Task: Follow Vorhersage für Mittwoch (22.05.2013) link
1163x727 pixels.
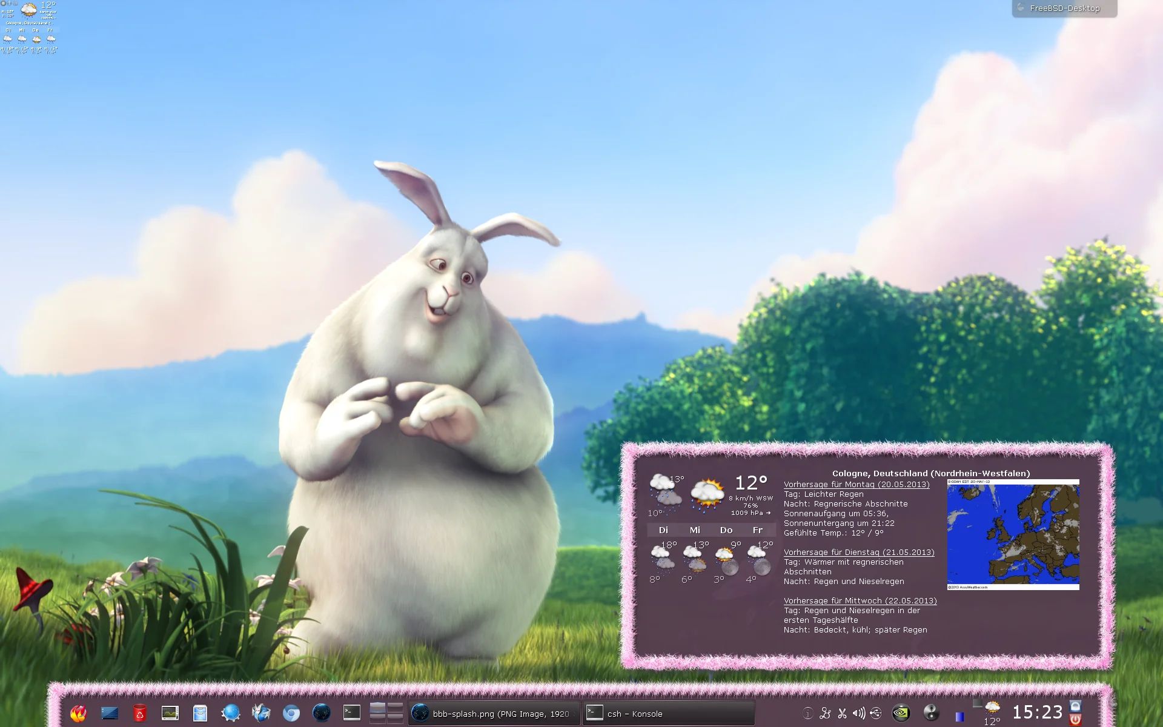Action: pyautogui.click(x=860, y=601)
